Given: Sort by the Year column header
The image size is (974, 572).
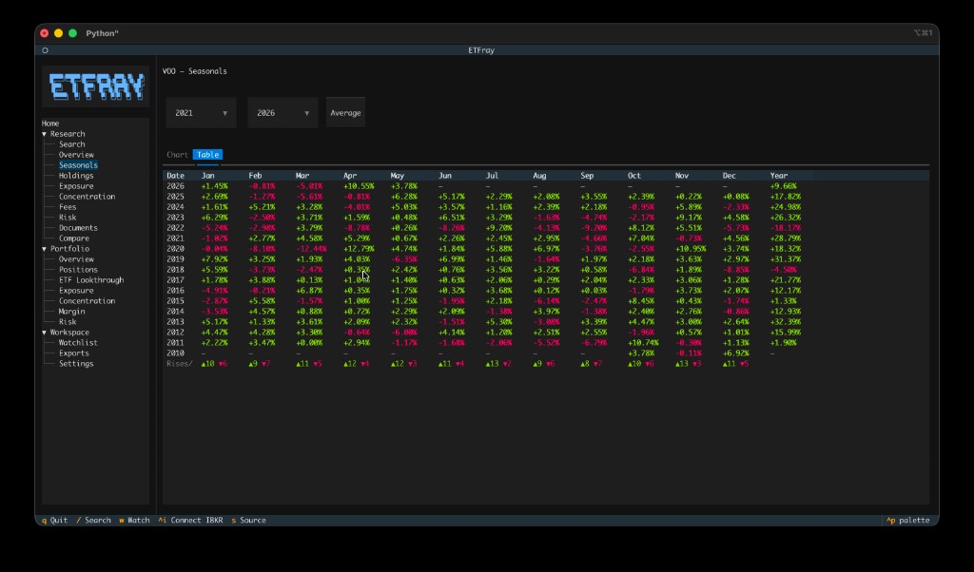Looking at the screenshot, I should click(x=778, y=176).
